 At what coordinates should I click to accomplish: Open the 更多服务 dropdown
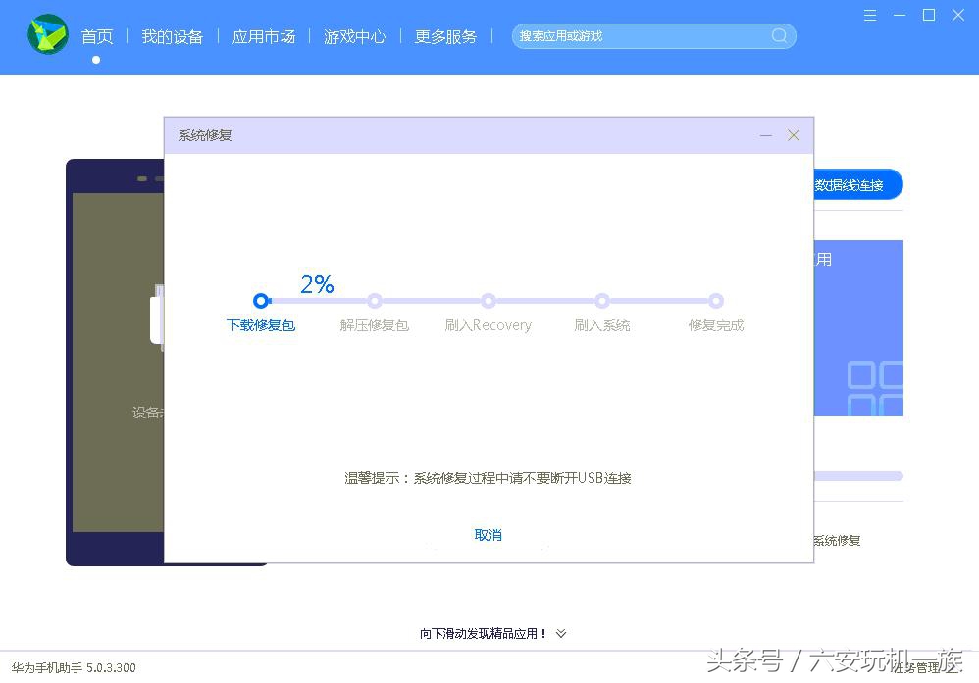point(445,36)
